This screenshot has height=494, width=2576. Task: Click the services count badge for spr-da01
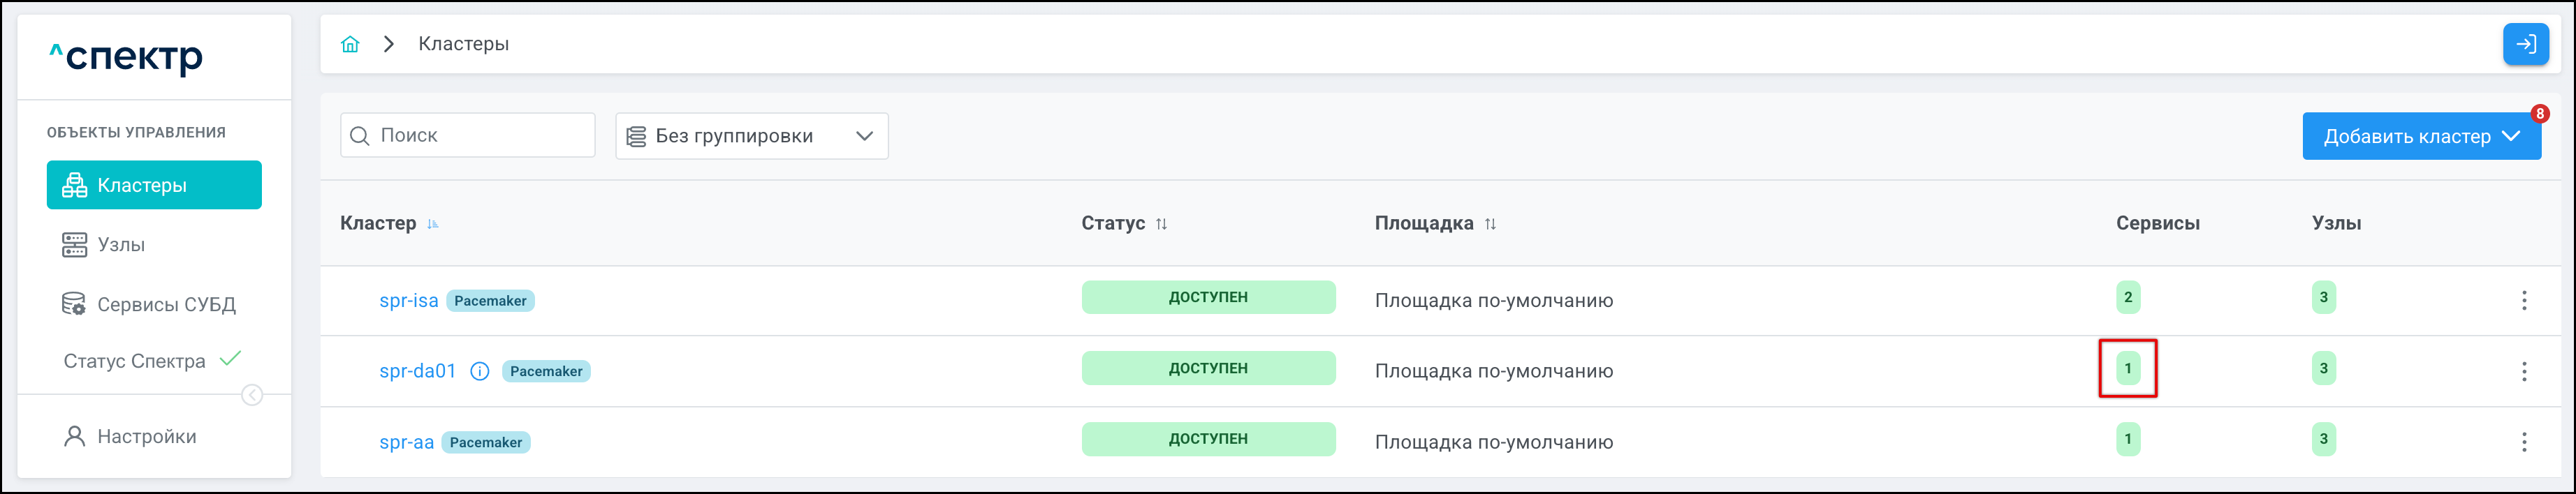point(2127,368)
